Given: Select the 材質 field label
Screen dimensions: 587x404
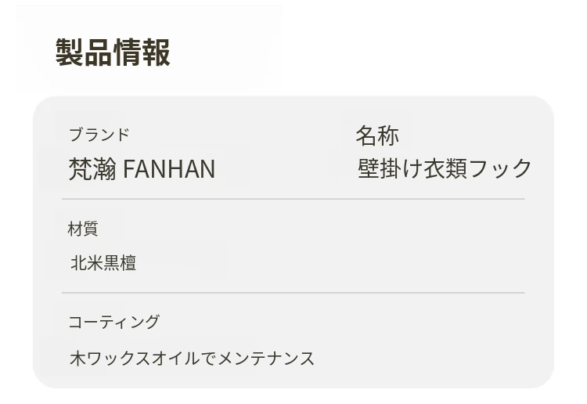Looking at the screenshot, I should tap(83, 229).
